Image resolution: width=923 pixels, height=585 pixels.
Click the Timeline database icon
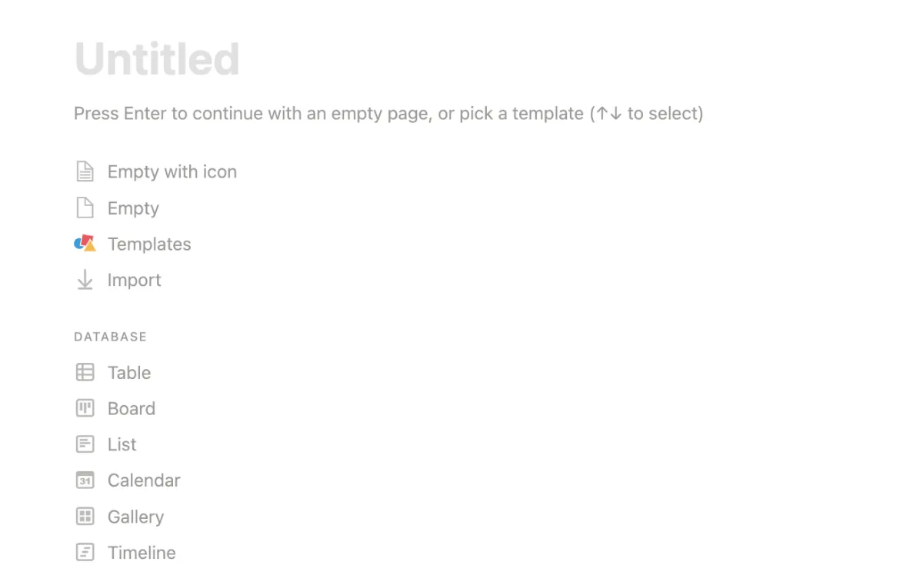click(x=85, y=553)
